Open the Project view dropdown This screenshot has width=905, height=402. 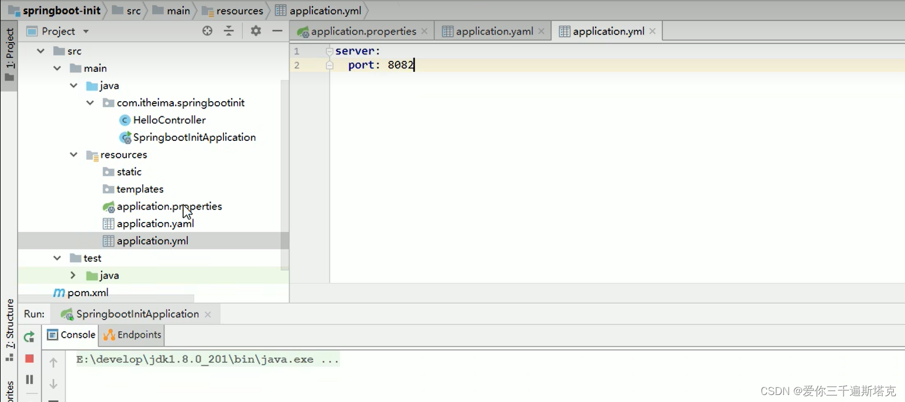[x=86, y=32]
